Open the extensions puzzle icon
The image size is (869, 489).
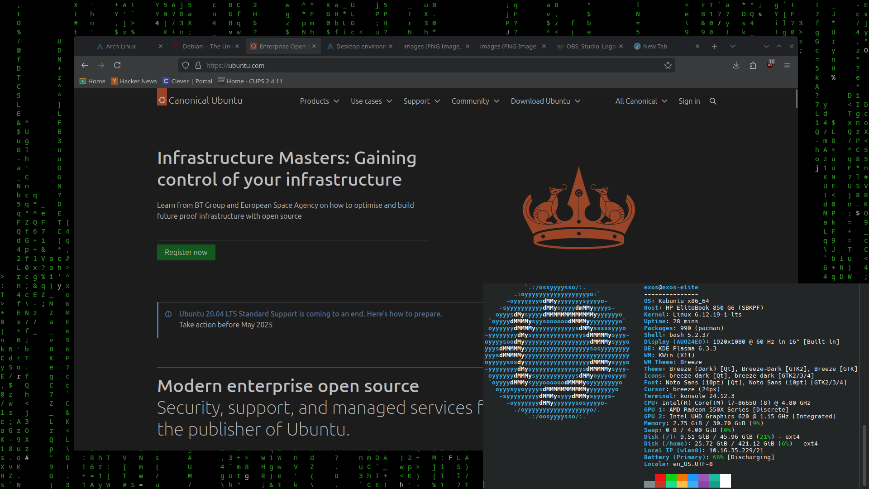(x=753, y=65)
